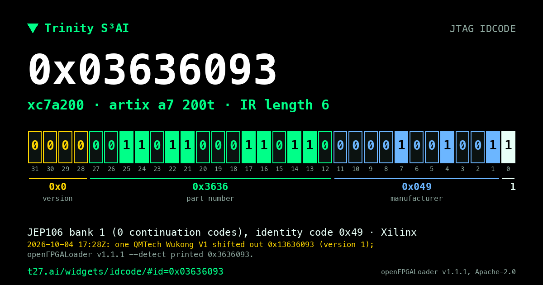
Task: Toggle version bit 31
Action: (35, 147)
